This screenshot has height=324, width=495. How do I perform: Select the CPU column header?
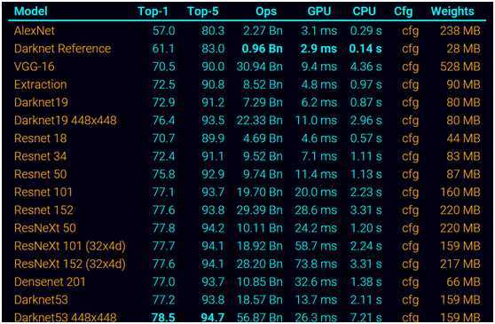365,12
